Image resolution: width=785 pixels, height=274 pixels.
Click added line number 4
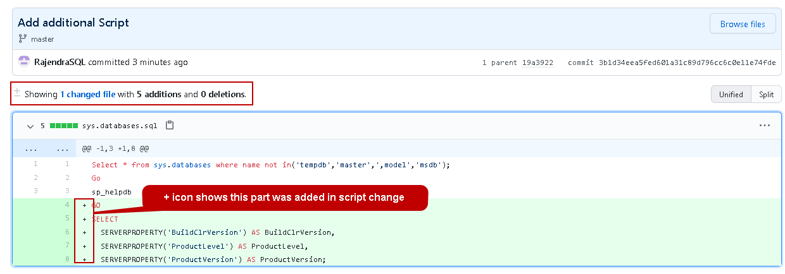(66, 205)
